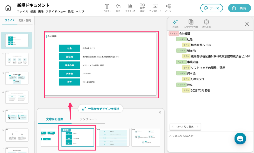Click the 共有 share button
This screenshot has width=254, height=153.
point(239,8)
